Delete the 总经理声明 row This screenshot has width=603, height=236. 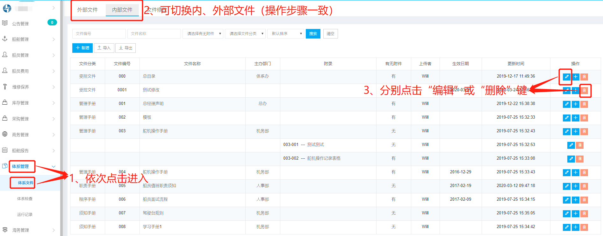(x=584, y=104)
